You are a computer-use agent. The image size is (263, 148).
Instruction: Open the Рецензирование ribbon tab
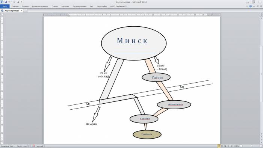click(80, 6)
